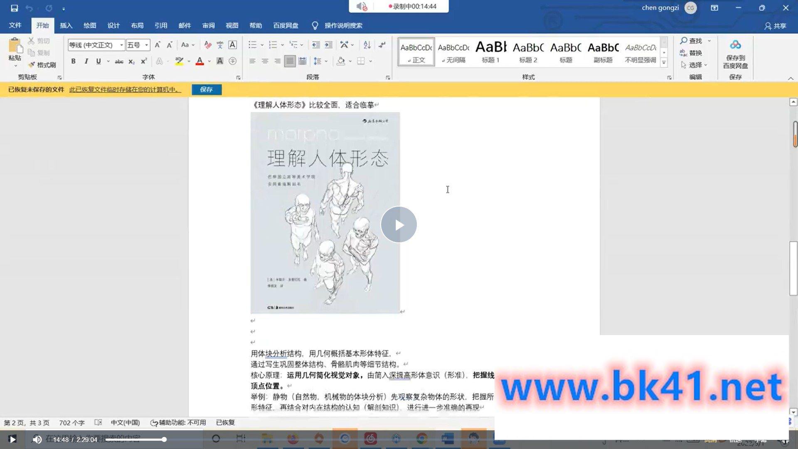798x449 pixels.
Task: Click the character border A icon
Action: 233,45
